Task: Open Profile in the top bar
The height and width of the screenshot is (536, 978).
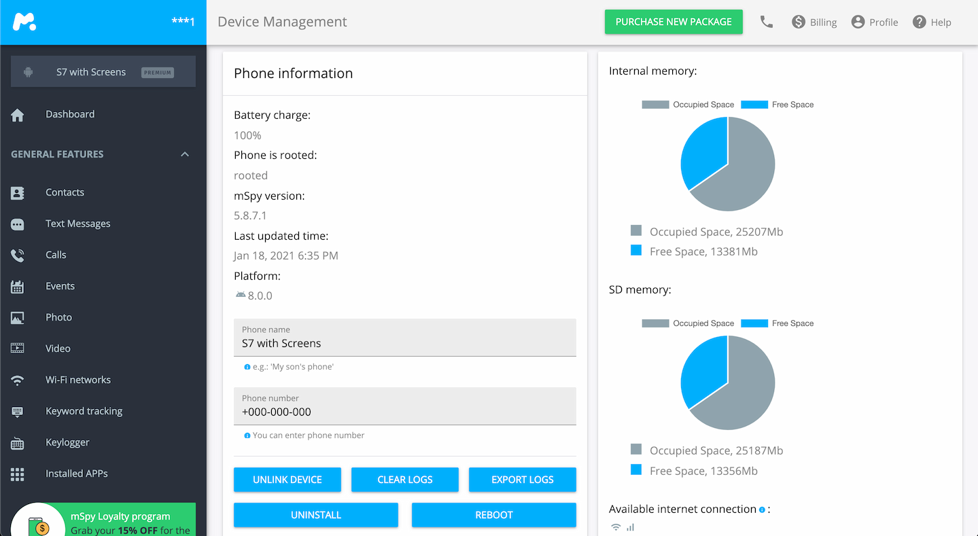Action: point(875,22)
